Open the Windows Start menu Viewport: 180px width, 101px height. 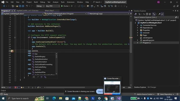3,98
